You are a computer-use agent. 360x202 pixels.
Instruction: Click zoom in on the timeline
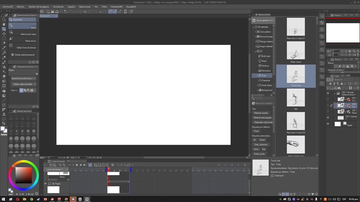(x=64, y=165)
